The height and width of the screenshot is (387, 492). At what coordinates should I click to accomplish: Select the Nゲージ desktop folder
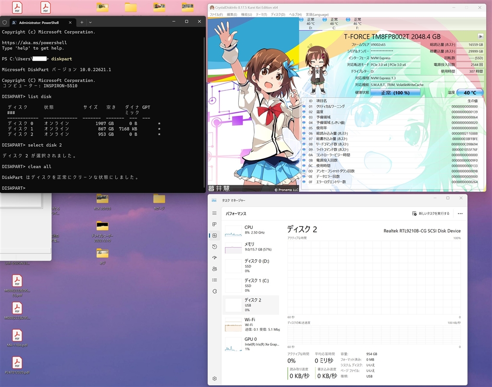159,202
